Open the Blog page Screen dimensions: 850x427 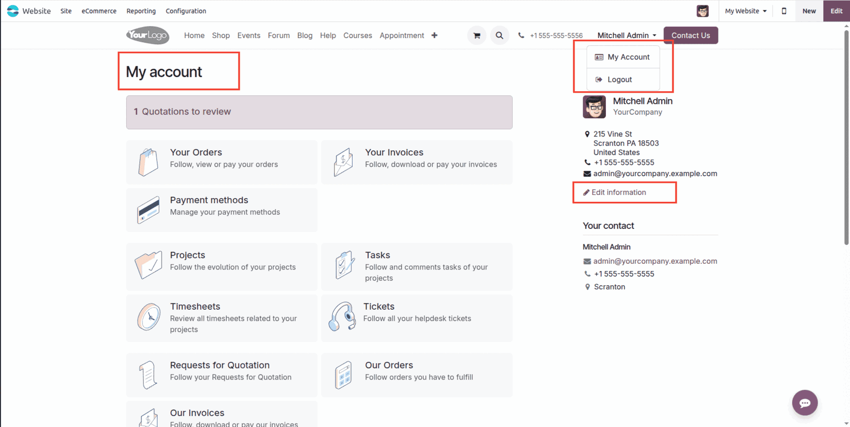coord(305,35)
